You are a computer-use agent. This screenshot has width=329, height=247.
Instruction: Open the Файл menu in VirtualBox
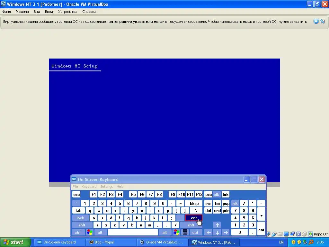pyautogui.click(x=6, y=12)
